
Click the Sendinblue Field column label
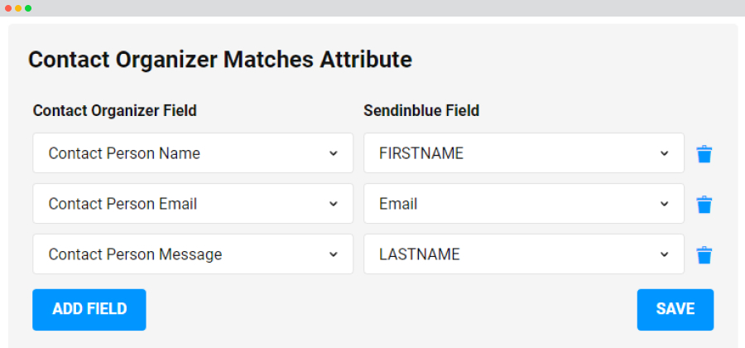pos(421,111)
